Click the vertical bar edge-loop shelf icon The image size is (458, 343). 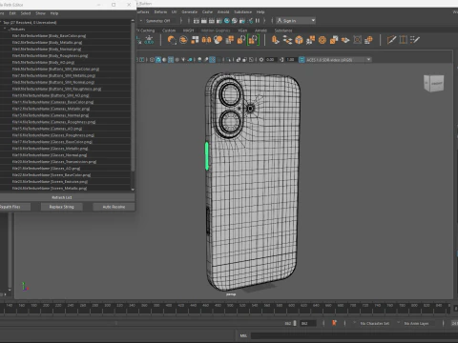(403, 40)
